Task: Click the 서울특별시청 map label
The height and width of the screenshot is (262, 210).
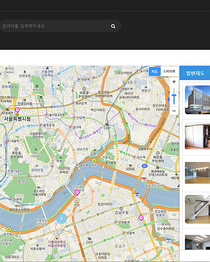Action: [17, 119]
